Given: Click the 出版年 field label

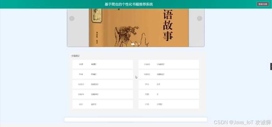Looking at the screenshot, I should pos(81,94).
